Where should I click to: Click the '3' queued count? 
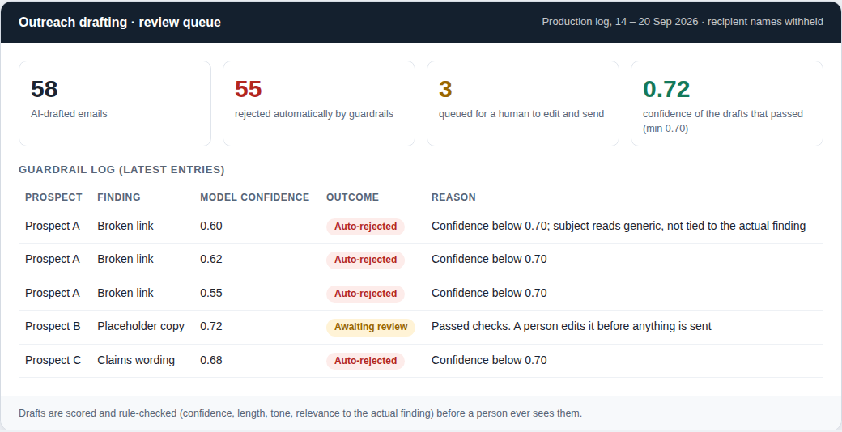(445, 89)
